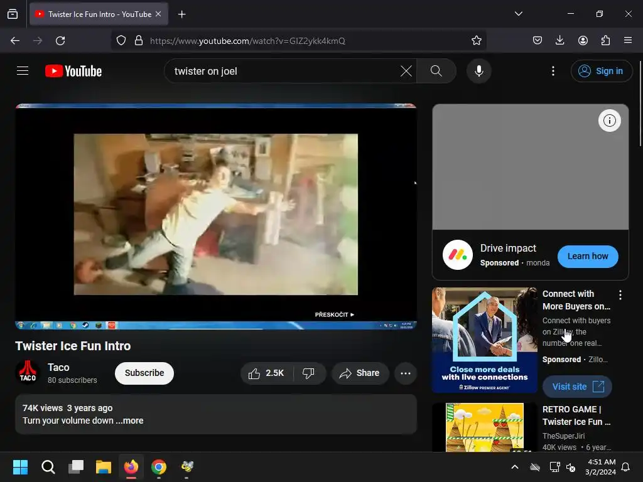Viewport: 643px width, 482px height.
Task: Open options menu for Zillow ad
Action: (620, 295)
